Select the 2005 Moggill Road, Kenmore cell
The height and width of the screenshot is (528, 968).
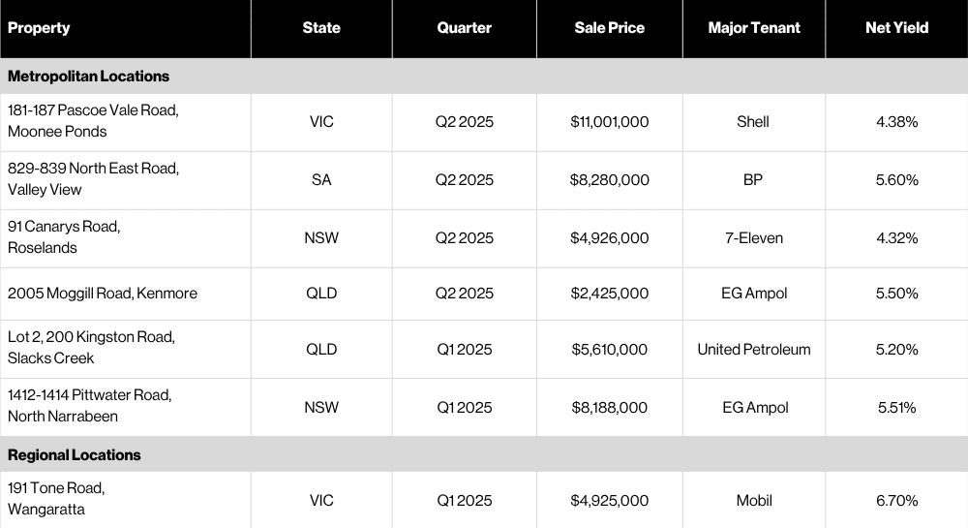click(x=103, y=294)
